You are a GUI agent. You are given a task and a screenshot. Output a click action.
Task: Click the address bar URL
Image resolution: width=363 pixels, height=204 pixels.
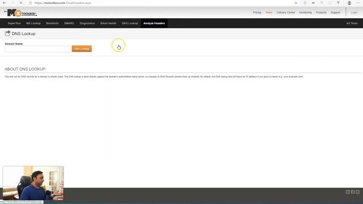click(x=63, y=3)
